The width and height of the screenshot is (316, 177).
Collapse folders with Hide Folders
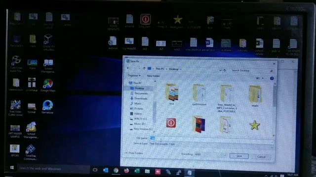click(x=134, y=153)
